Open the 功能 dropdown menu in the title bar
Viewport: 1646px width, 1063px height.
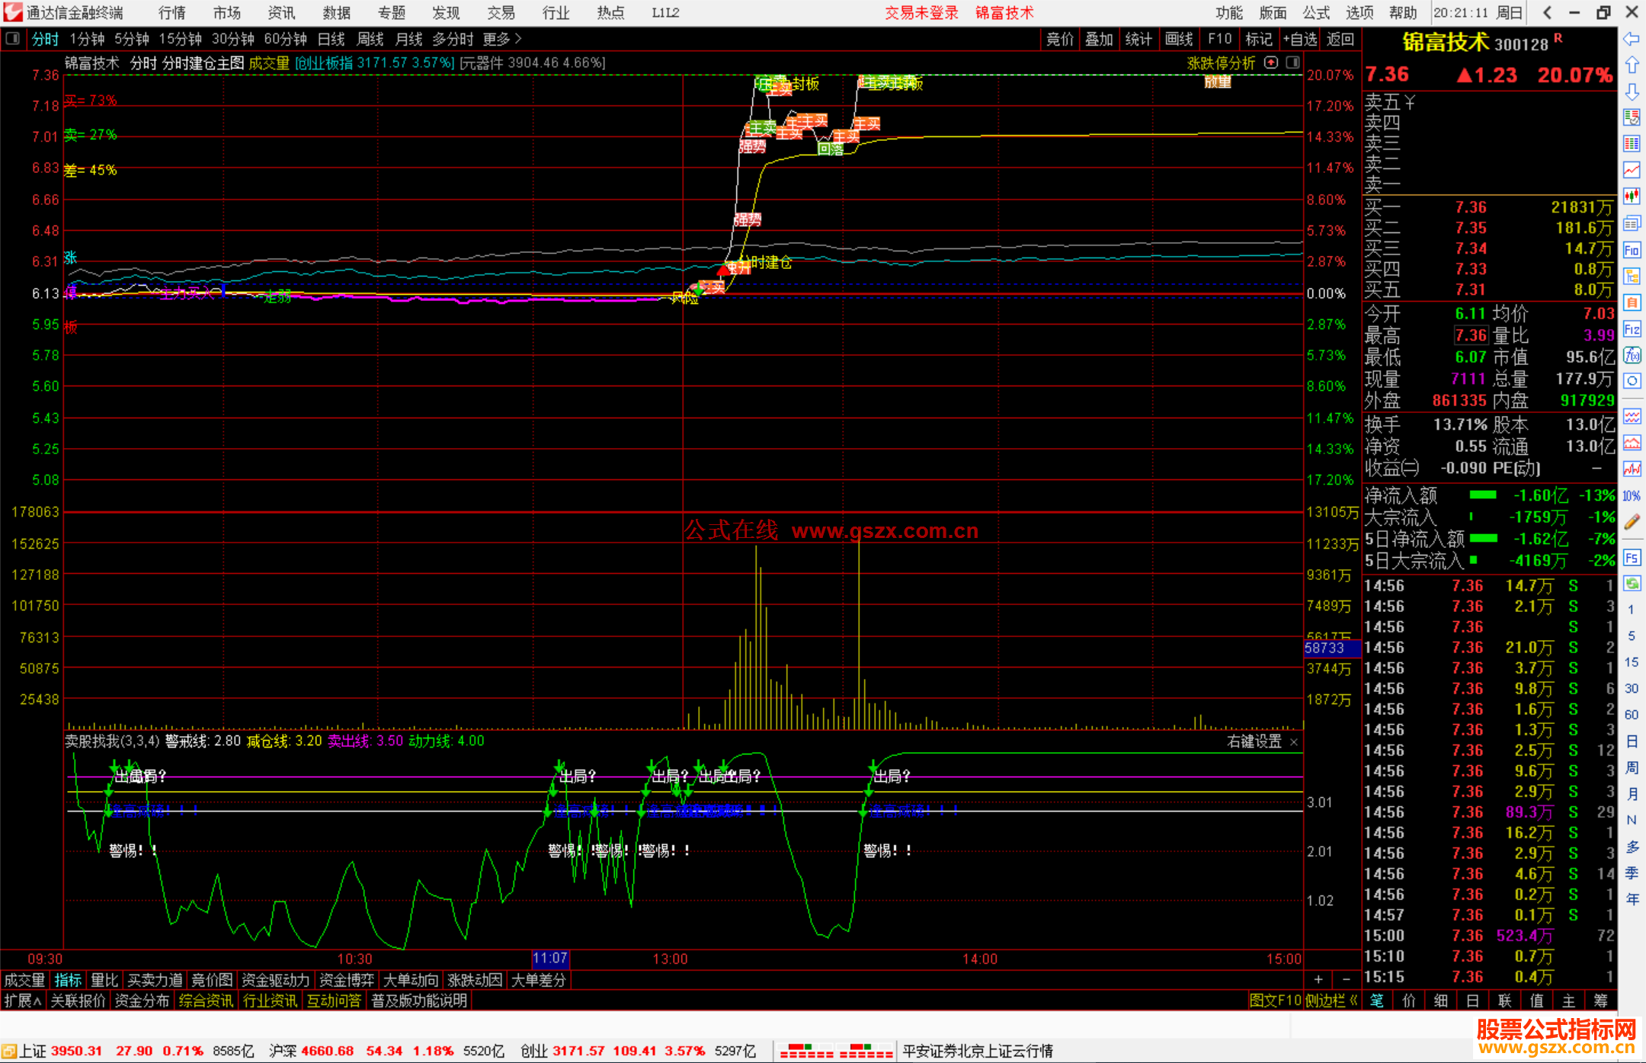(x=1228, y=13)
